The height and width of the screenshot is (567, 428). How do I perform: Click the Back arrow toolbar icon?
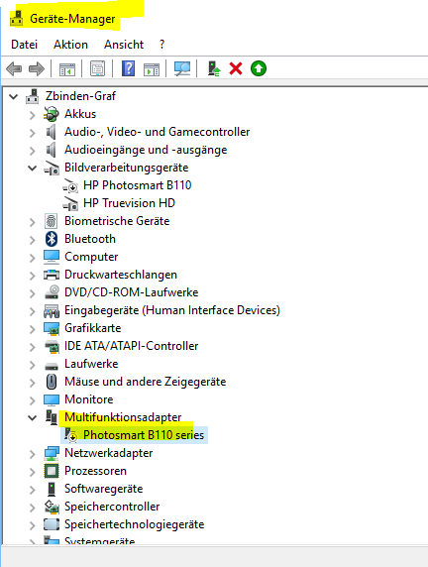(15, 68)
